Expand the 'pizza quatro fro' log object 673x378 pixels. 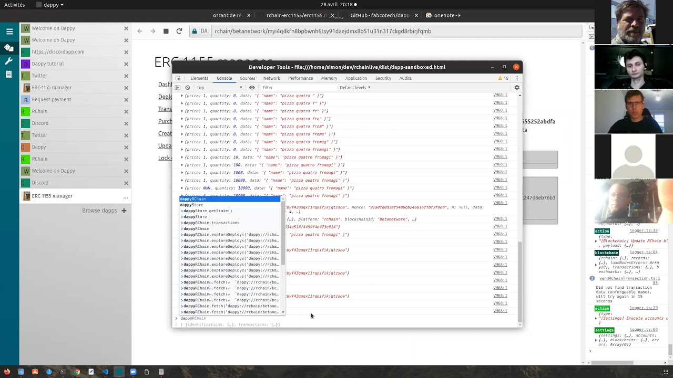click(x=182, y=119)
